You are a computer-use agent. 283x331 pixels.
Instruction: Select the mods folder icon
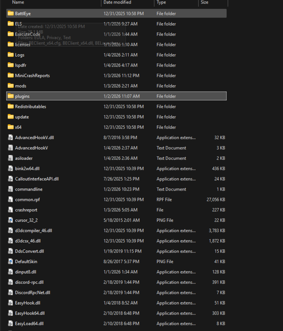(x=11, y=86)
